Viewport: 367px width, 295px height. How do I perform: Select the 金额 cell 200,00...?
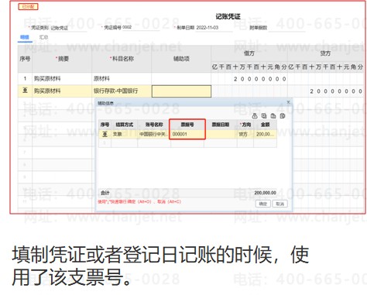(x=265, y=134)
